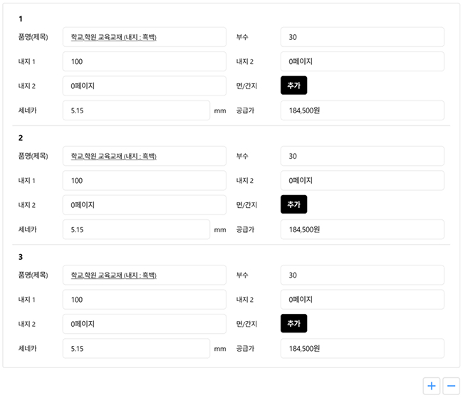Click the 내지 1 field in section 2
Screen dimensions: 463x398
coord(144,180)
